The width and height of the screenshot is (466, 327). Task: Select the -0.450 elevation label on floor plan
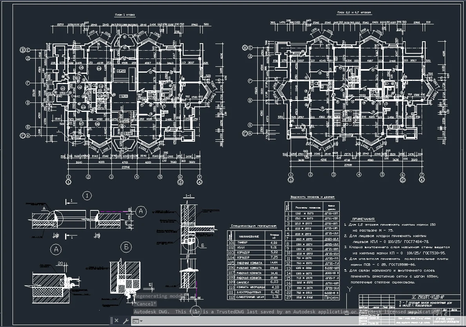(x=121, y=71)
